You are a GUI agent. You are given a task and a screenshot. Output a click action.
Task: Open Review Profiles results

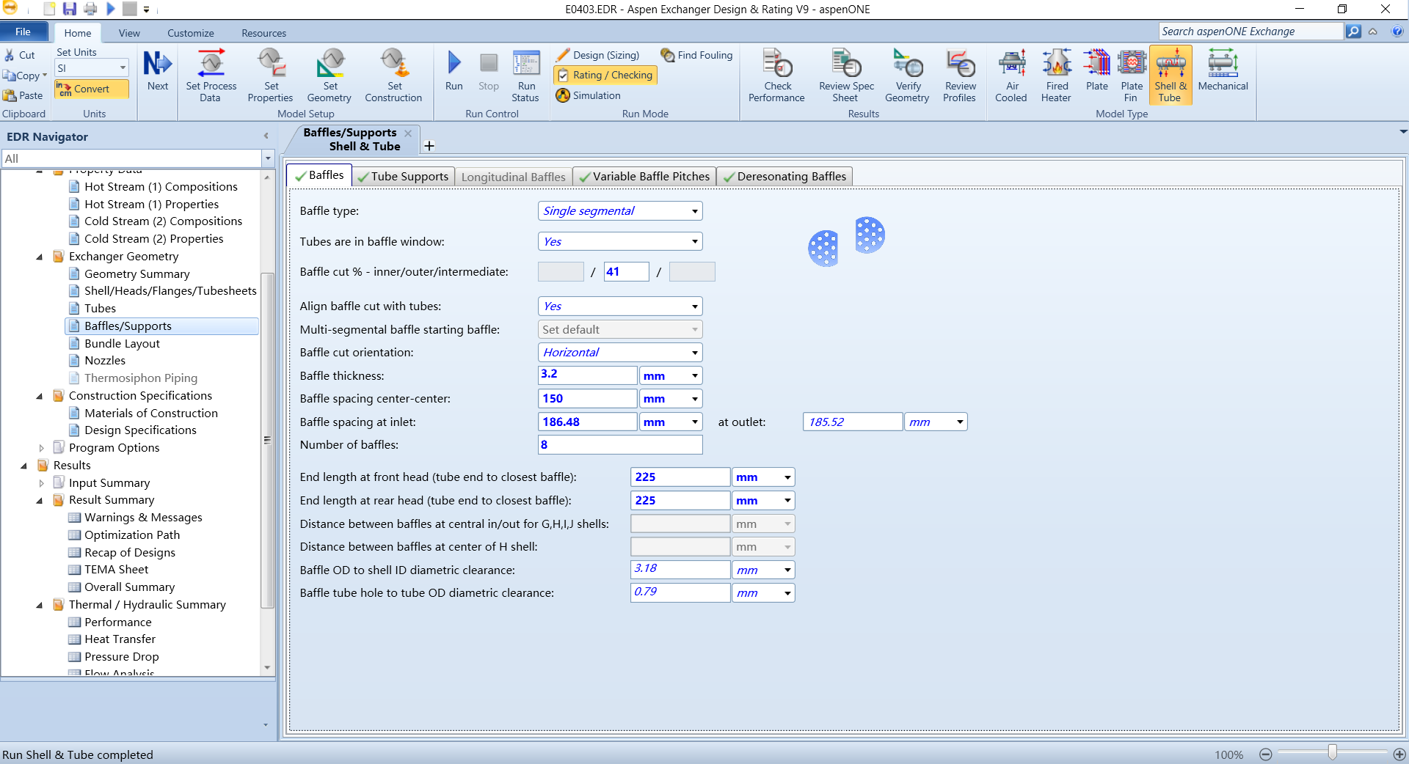tap(960, 76)
